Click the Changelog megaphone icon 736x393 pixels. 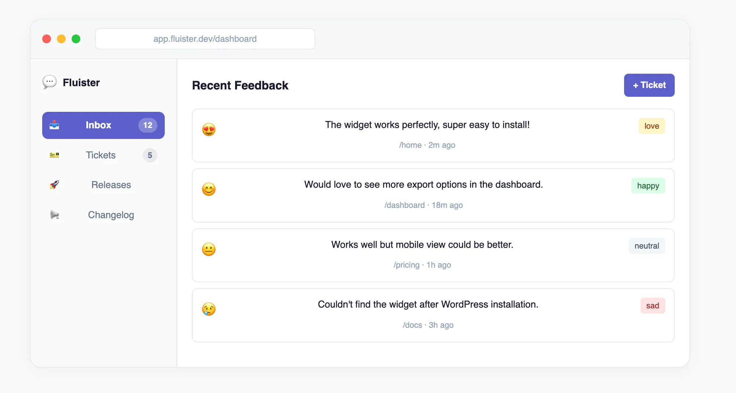point(54,215)
